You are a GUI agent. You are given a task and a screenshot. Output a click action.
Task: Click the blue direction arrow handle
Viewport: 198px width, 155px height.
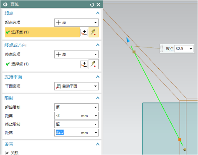(x=128, y=40)
